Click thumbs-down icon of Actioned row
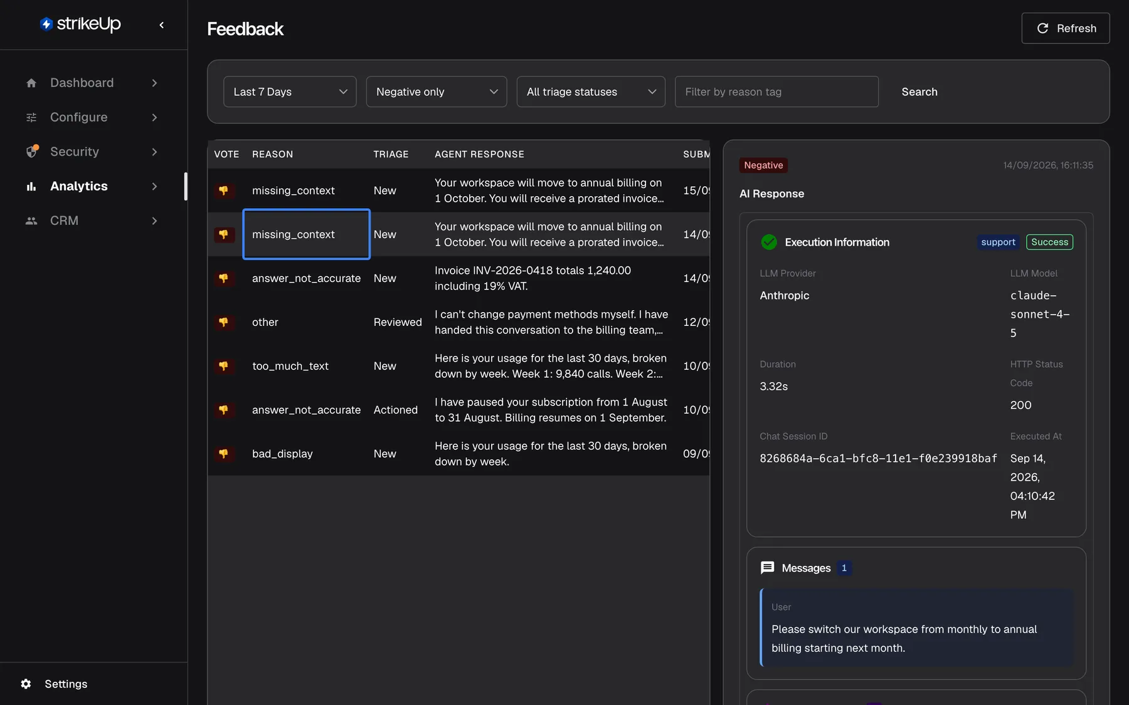The width and height of the screenshot is (1129, 705). pyautogui.click(x=224, y=410)
